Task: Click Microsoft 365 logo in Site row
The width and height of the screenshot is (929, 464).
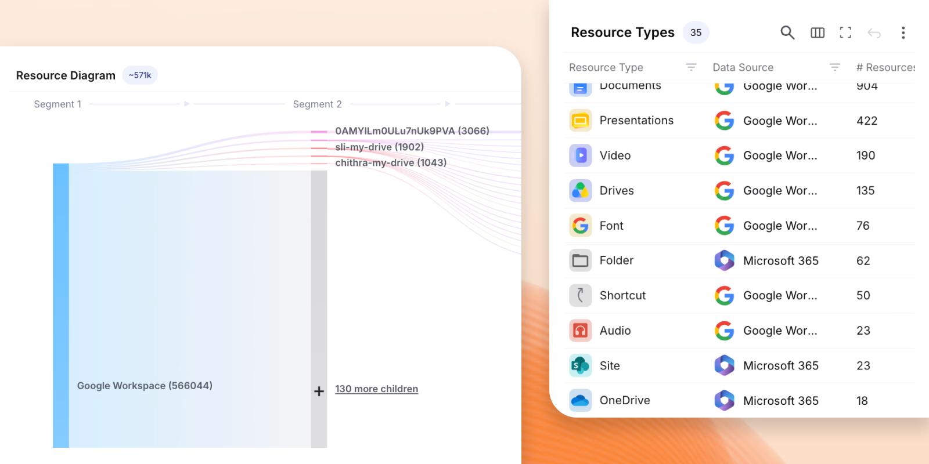Action: click(724, 365)
